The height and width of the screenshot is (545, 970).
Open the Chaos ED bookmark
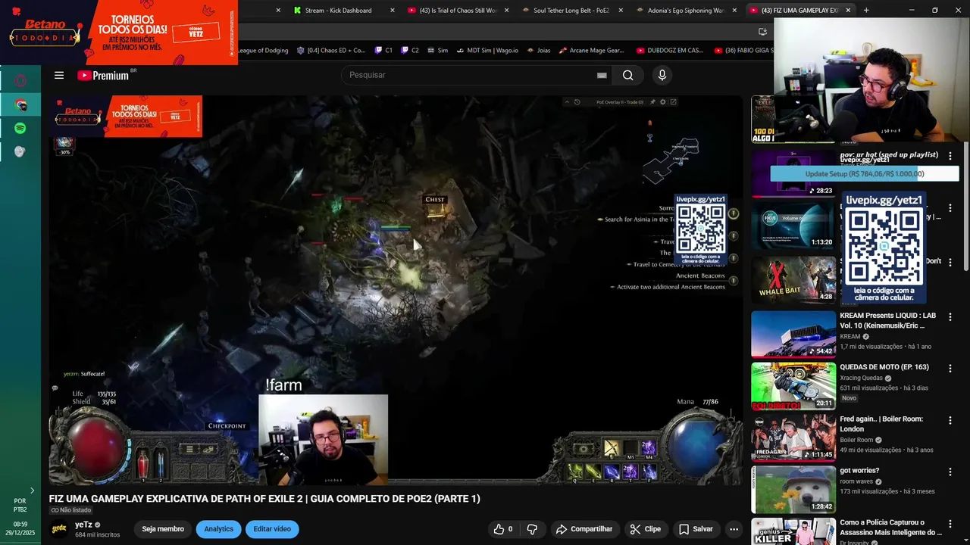pos(331,51)
